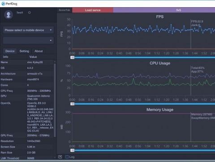This screenshot has height=162, width=215.
Task: Click the FPS chart range slider handle
Action: coord(73,57)
